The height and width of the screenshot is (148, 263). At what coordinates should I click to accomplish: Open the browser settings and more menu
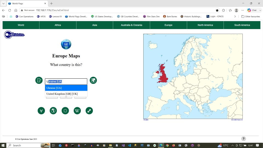coord(242,10)
